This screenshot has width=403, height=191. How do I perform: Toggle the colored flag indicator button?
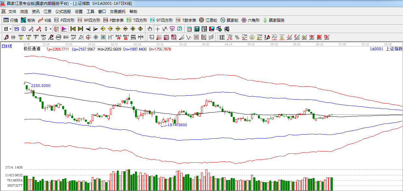[64, 29]
